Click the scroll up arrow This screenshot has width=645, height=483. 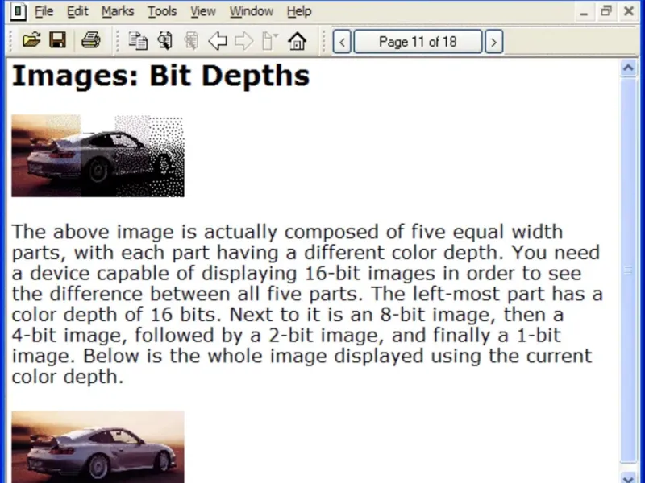(628, 68)
